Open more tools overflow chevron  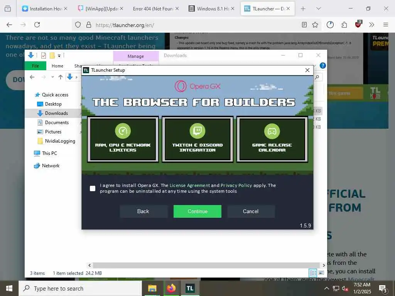tap(371, 25)
